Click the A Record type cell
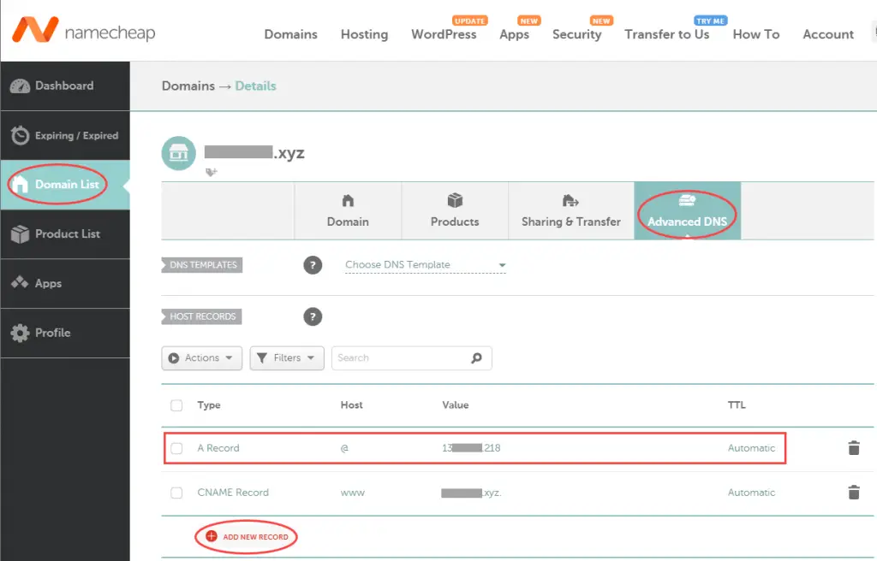The image size is (877, 561). click(x=218, y=448)
